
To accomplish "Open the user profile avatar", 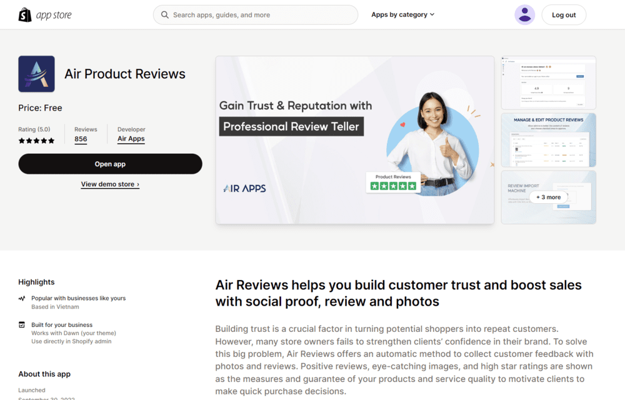I will (x=524, y=15).
